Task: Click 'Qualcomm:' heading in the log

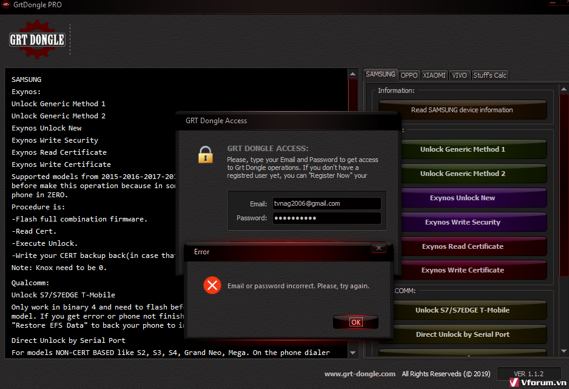Action: [x=30, y=283]
